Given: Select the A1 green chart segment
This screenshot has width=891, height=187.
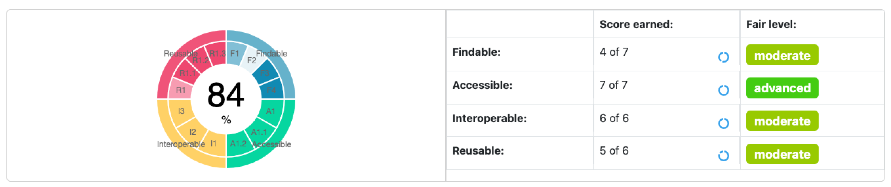Looking at the screenshot, I should click(x=270, y=111).
